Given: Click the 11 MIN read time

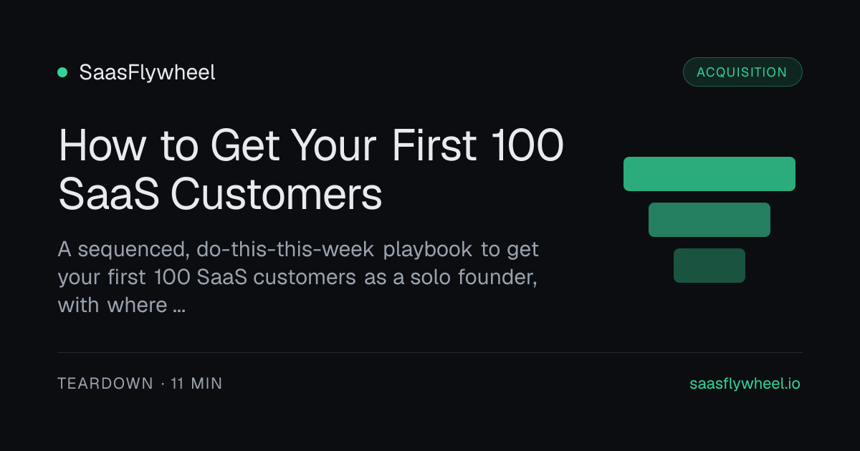Looking at the screenshot, I should [x=196, y=384].
